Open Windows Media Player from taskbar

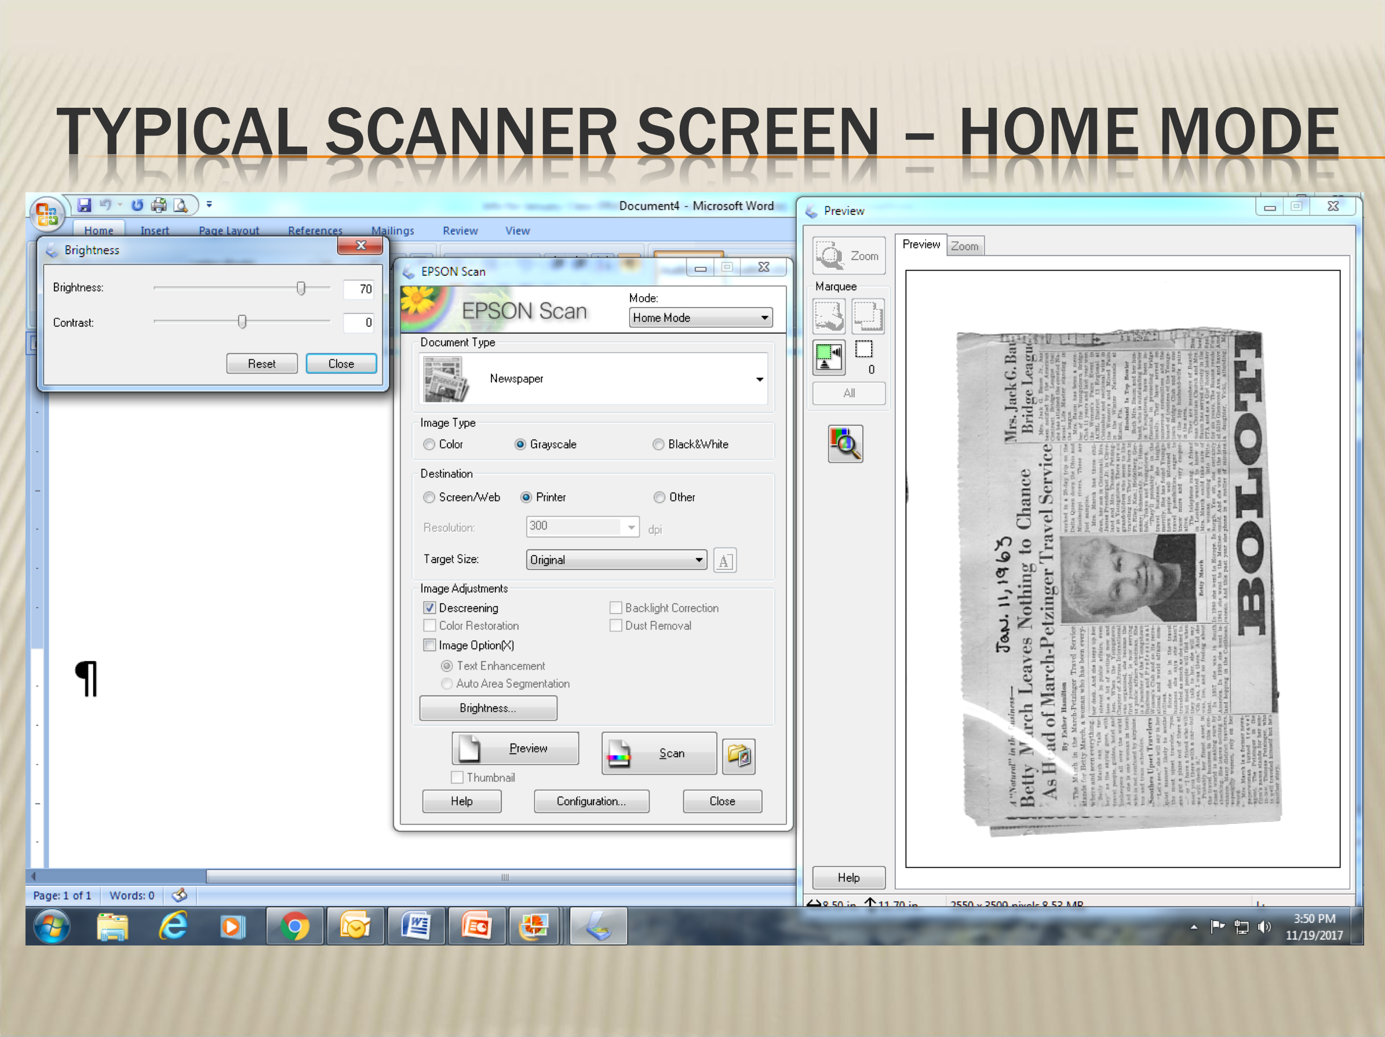(x=232, y=927)
